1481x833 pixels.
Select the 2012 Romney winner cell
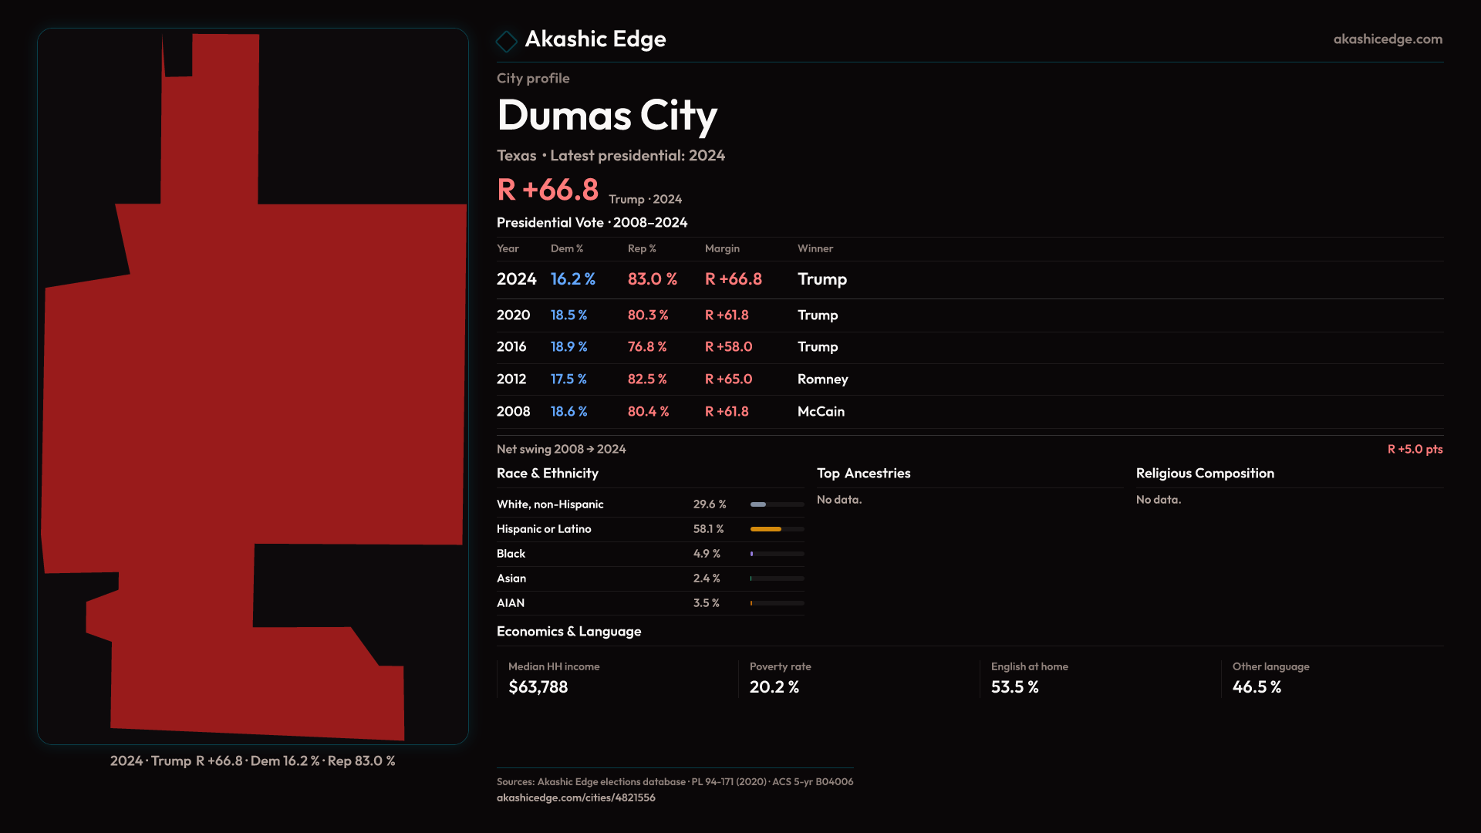tap(822, 379)
